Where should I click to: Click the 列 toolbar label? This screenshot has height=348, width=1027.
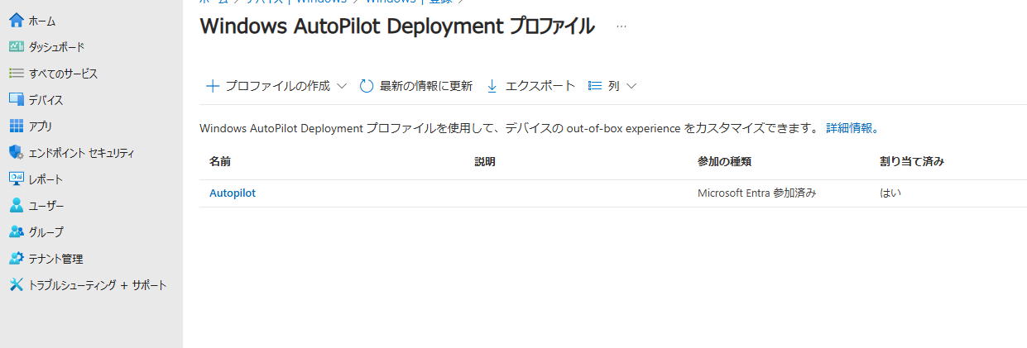point(613,86)
